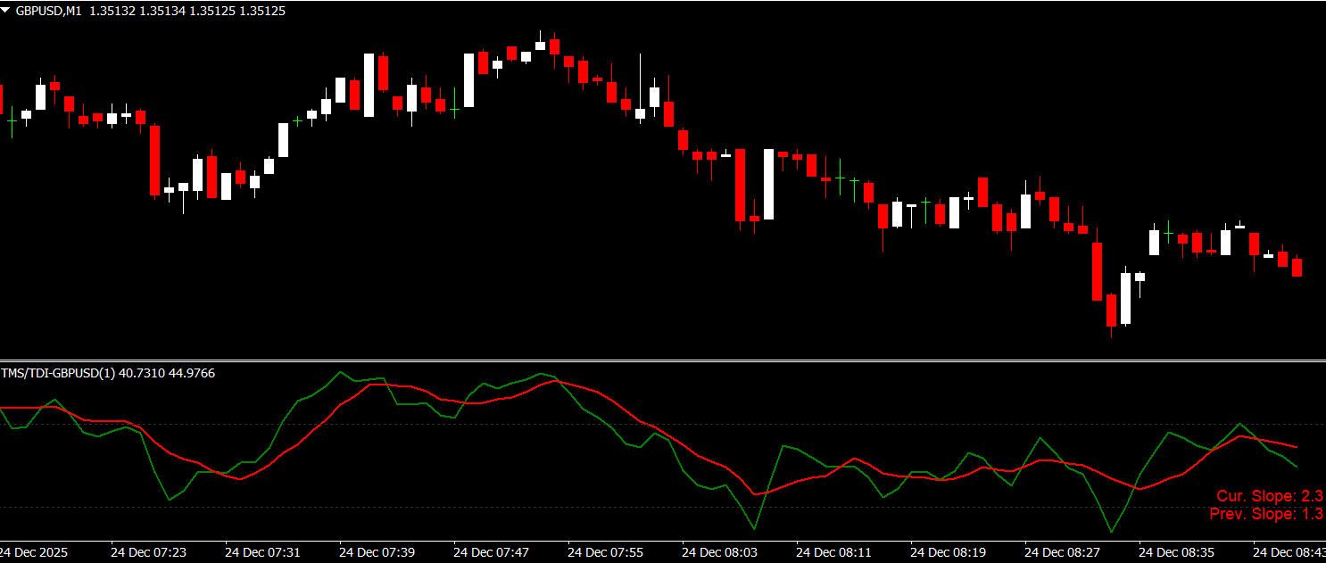Screen dimensions: 1326x563
Task: Click the 24 Dec 08:35 time marker
Action: [x=1176, y=552]
